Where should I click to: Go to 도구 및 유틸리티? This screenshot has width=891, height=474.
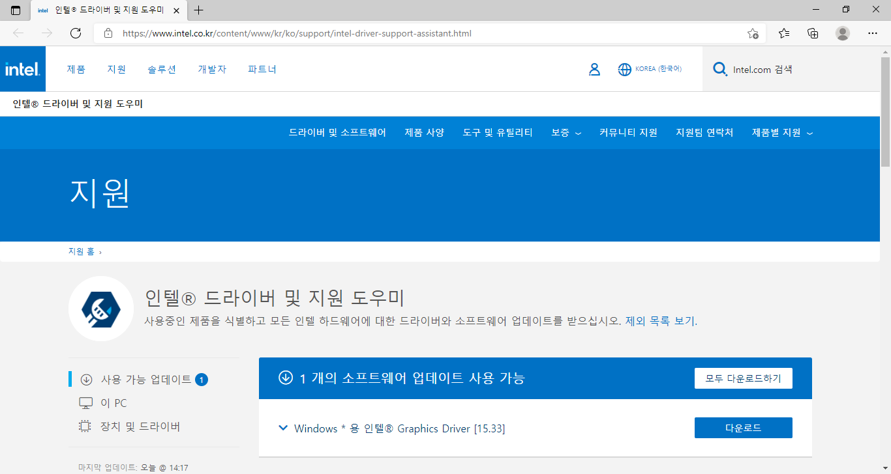[498, 132]
